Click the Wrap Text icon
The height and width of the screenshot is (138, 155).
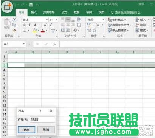tap(79, 20)
